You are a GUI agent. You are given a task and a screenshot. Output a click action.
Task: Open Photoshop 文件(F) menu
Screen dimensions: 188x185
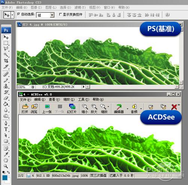(7, 7)
